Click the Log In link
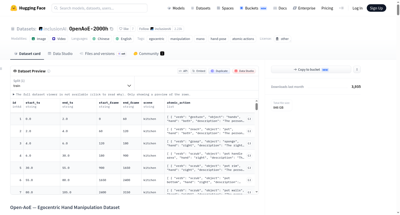Viewport: 400px width, 215px height. [357, 8]
